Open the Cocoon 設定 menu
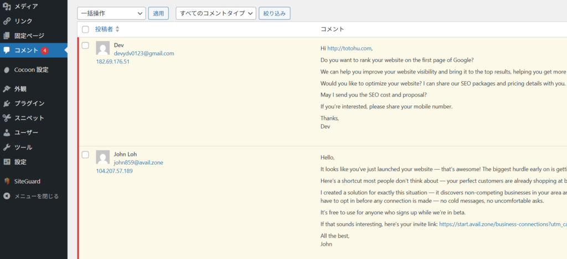567x259 pixels. click(31, 70)
